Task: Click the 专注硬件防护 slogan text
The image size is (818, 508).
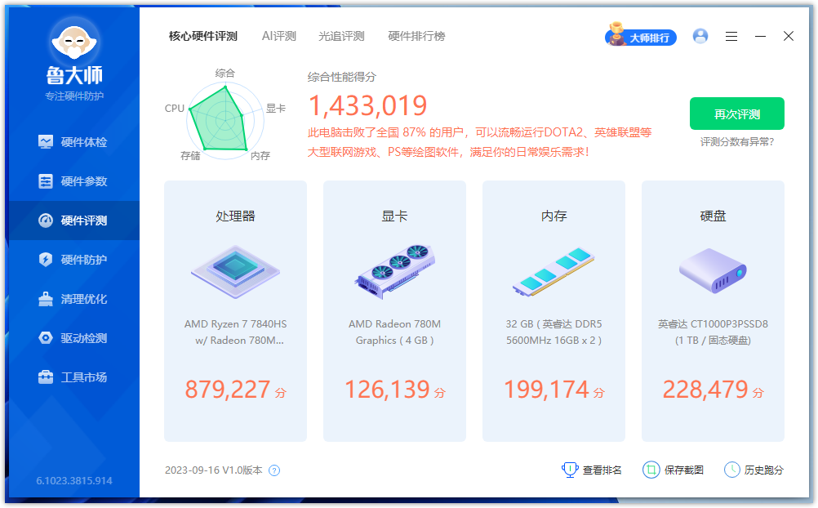Action: click(x=74, y=96)
